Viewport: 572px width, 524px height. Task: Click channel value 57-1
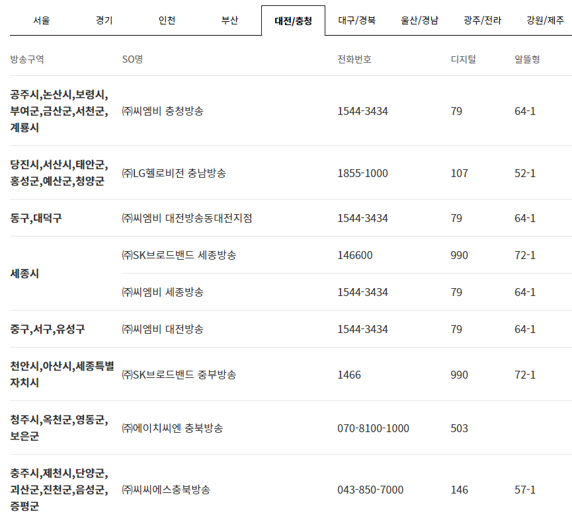[525, 490]
